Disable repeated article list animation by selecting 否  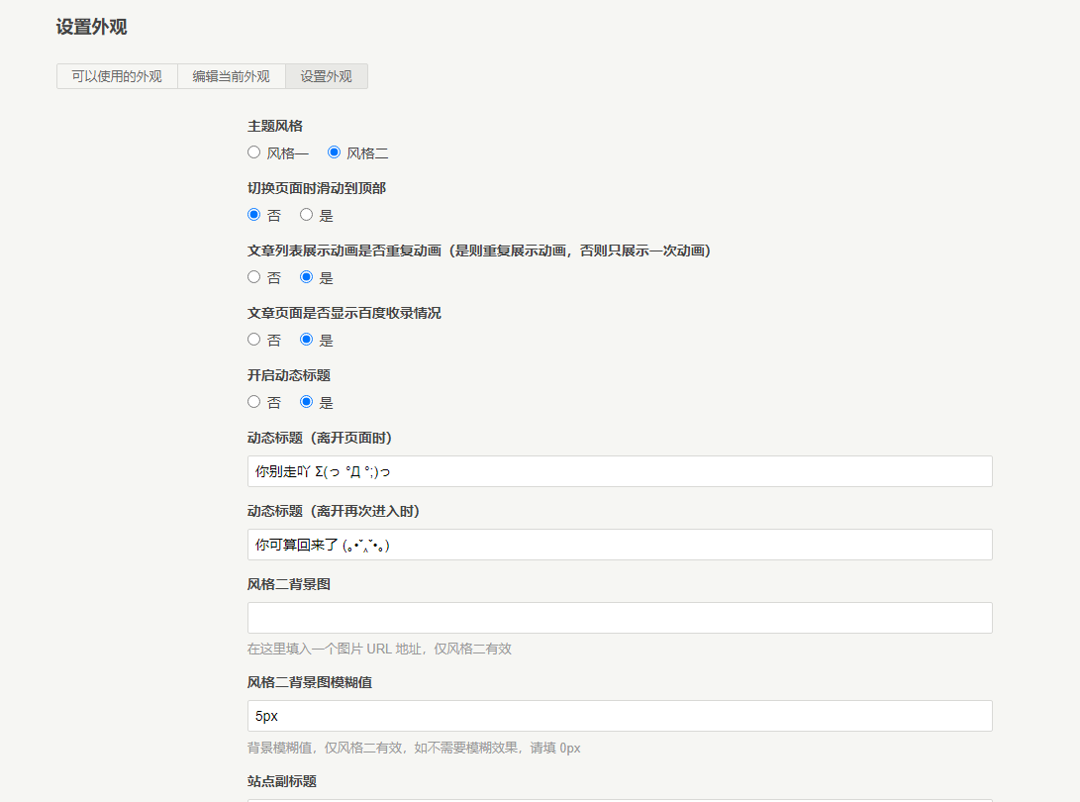tap(253, 277)
